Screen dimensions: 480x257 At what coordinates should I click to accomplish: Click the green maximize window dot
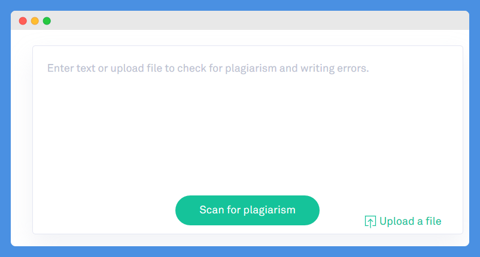point(47,21)
